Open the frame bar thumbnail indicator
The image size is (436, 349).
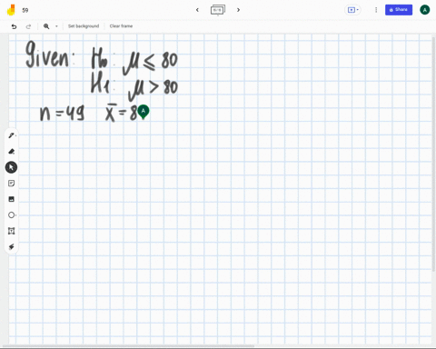(x=218, y=10)
